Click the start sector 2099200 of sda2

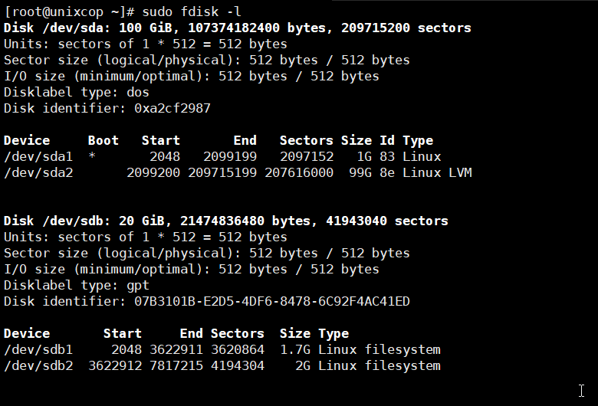click(x=153, y=172)
